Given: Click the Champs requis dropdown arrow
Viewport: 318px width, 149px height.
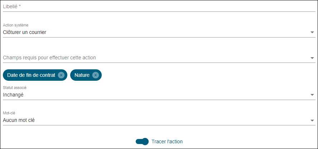Looking at the screenshot, I should point(312,58).
